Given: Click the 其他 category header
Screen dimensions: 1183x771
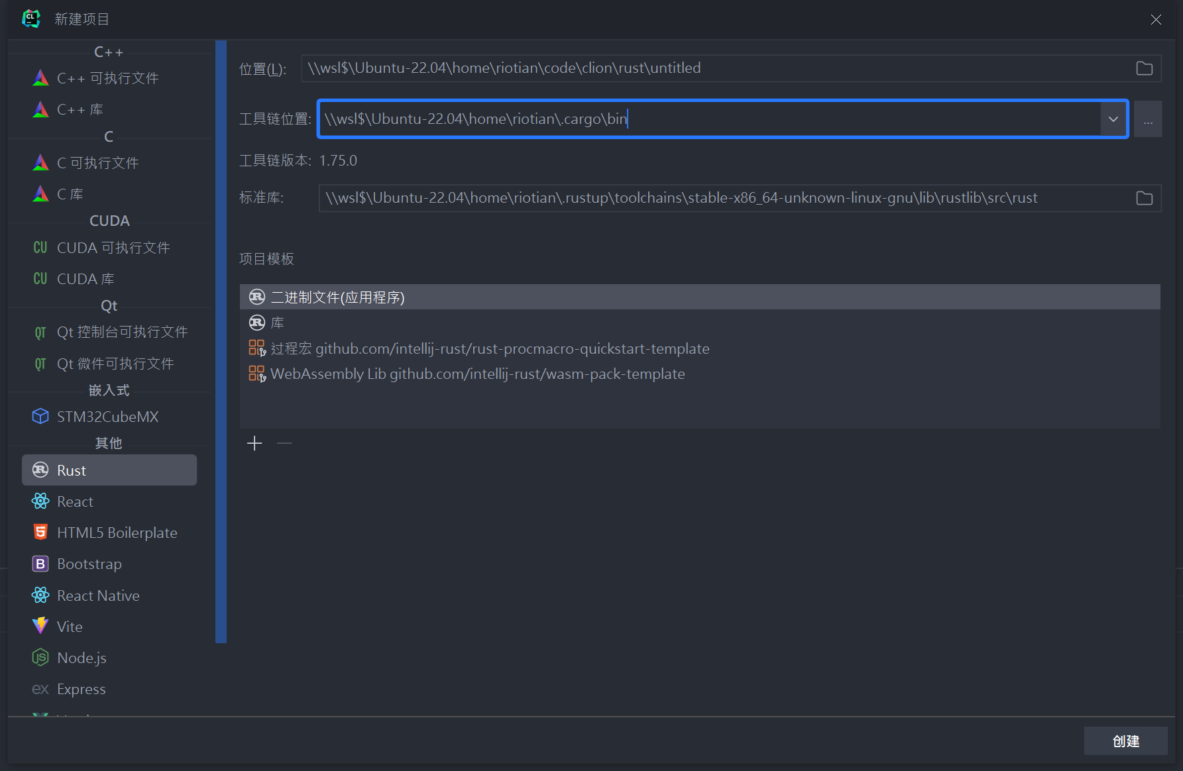Looking at the screenshot, I should [x=109, y=443].
